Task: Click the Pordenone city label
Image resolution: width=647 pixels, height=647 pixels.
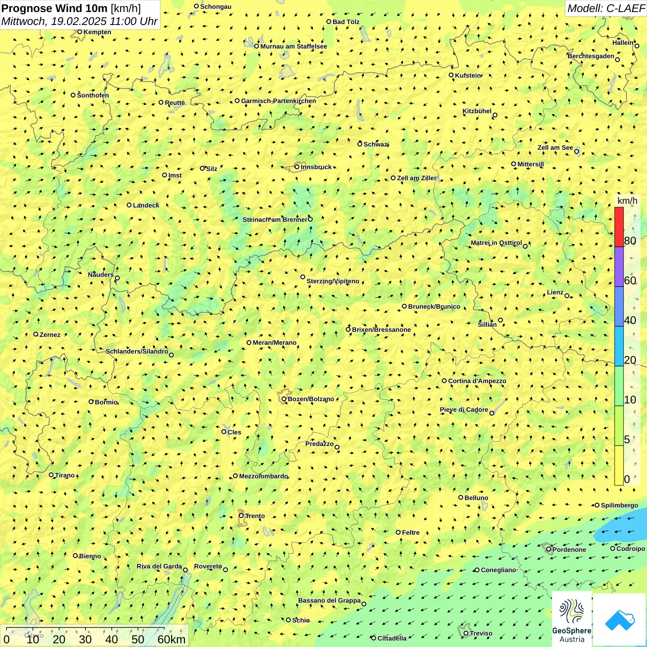Action: [x=569, y=549]
